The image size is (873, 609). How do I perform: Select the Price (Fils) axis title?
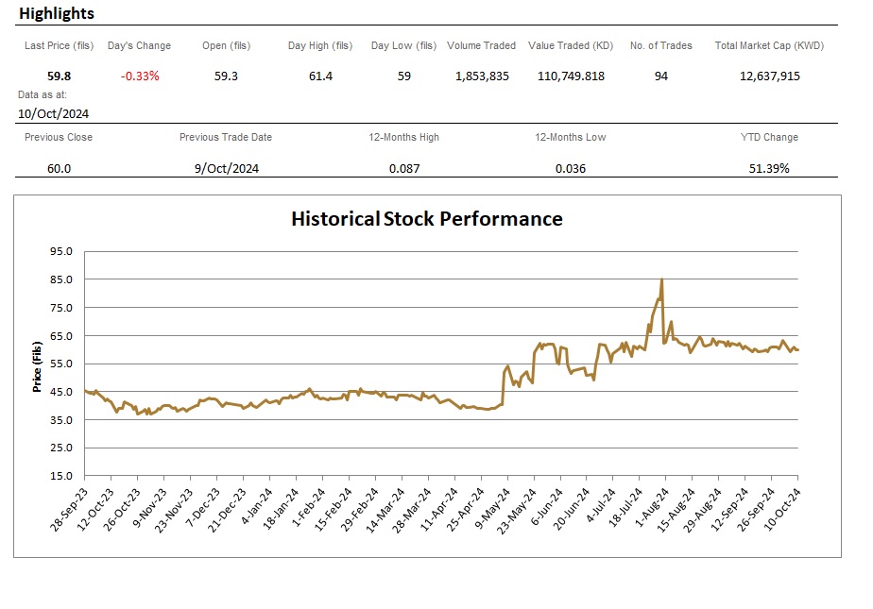37,367
